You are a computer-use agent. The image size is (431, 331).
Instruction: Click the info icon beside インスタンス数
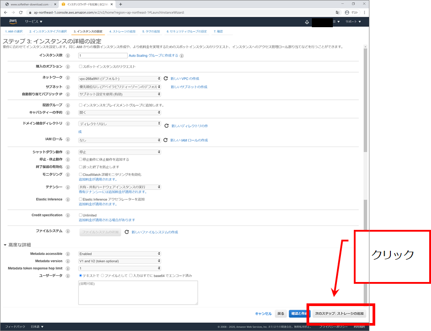point(68,56)
